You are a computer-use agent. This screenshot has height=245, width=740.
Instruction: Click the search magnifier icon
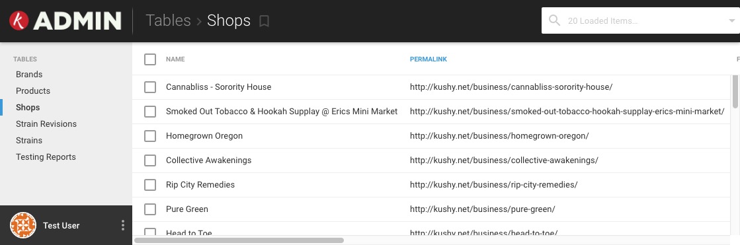(555, 20)
